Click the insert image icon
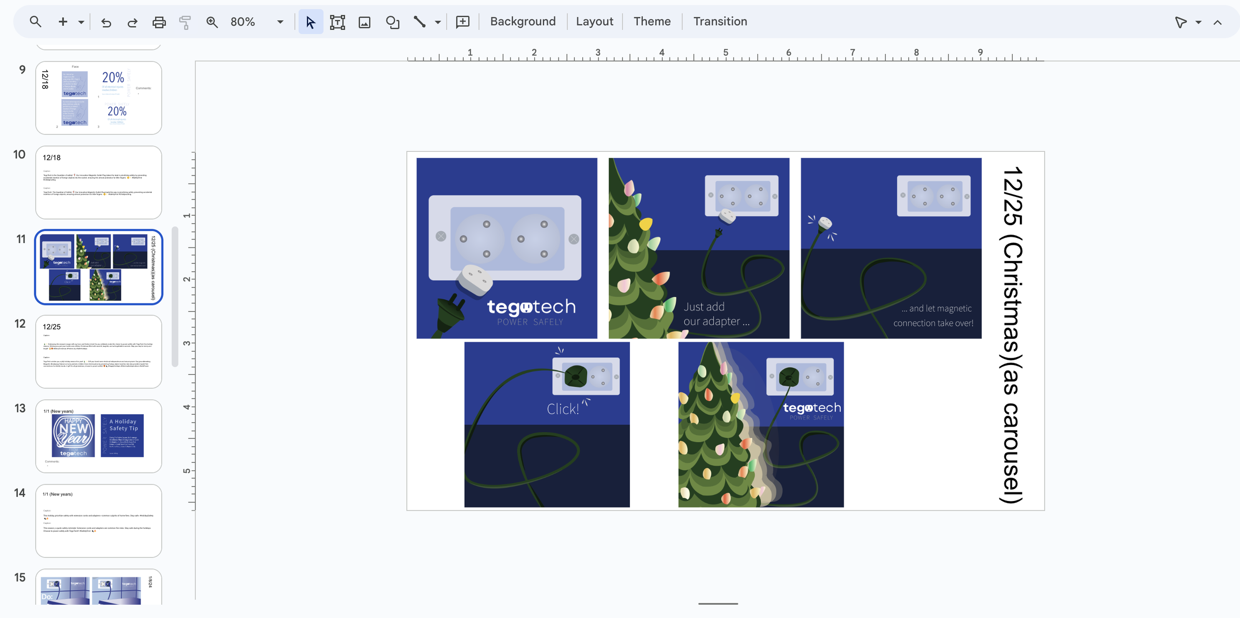Viewport: 1240px width, 618px height. tap(364, 22)
